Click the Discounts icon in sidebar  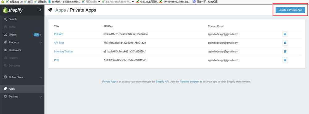[x=5, y=65]
